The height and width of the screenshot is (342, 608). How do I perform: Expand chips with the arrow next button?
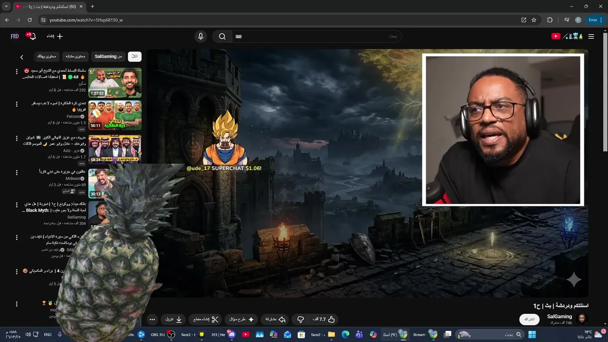21,57
